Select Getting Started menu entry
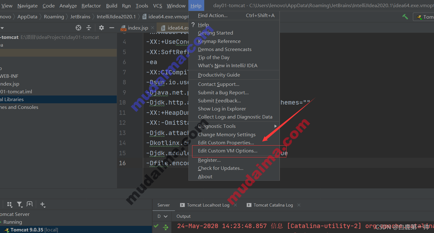Image resolution: width=434 pixels, height=233 pixels. click(234, 33)
